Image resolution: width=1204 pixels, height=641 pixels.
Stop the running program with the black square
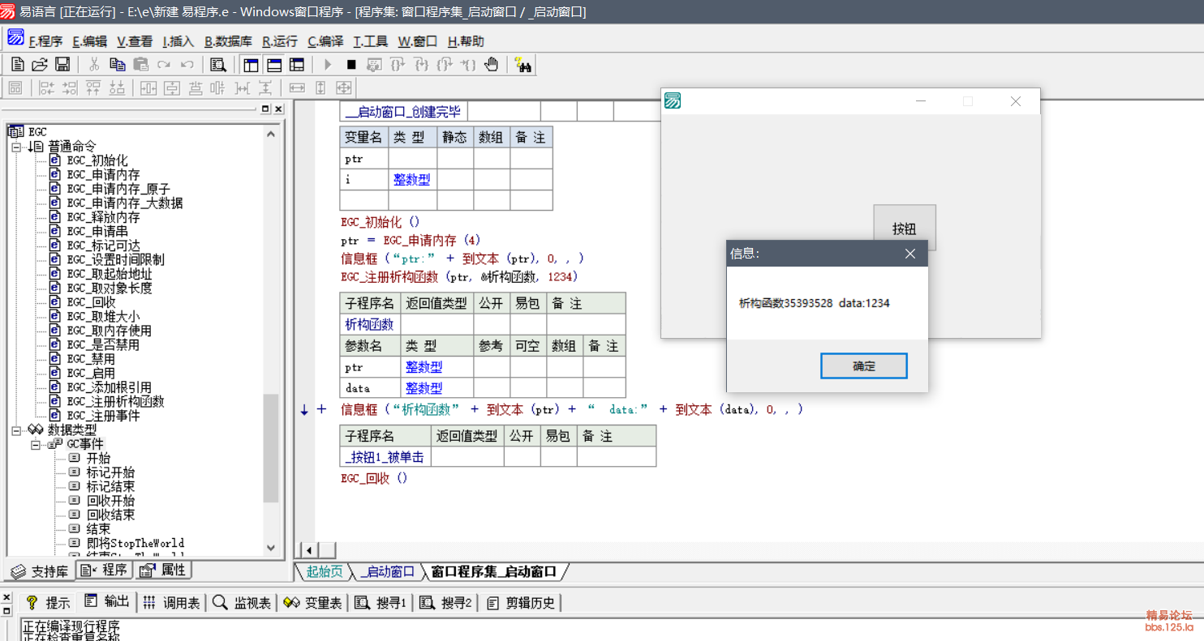[351, 65]
